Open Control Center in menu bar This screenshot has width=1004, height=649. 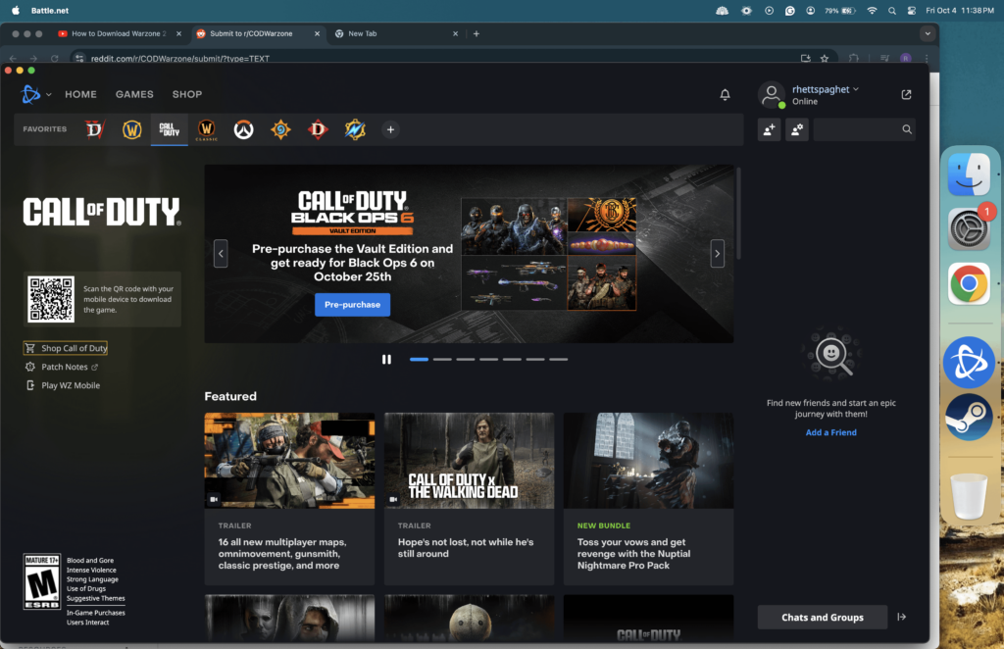pos(911,10)
